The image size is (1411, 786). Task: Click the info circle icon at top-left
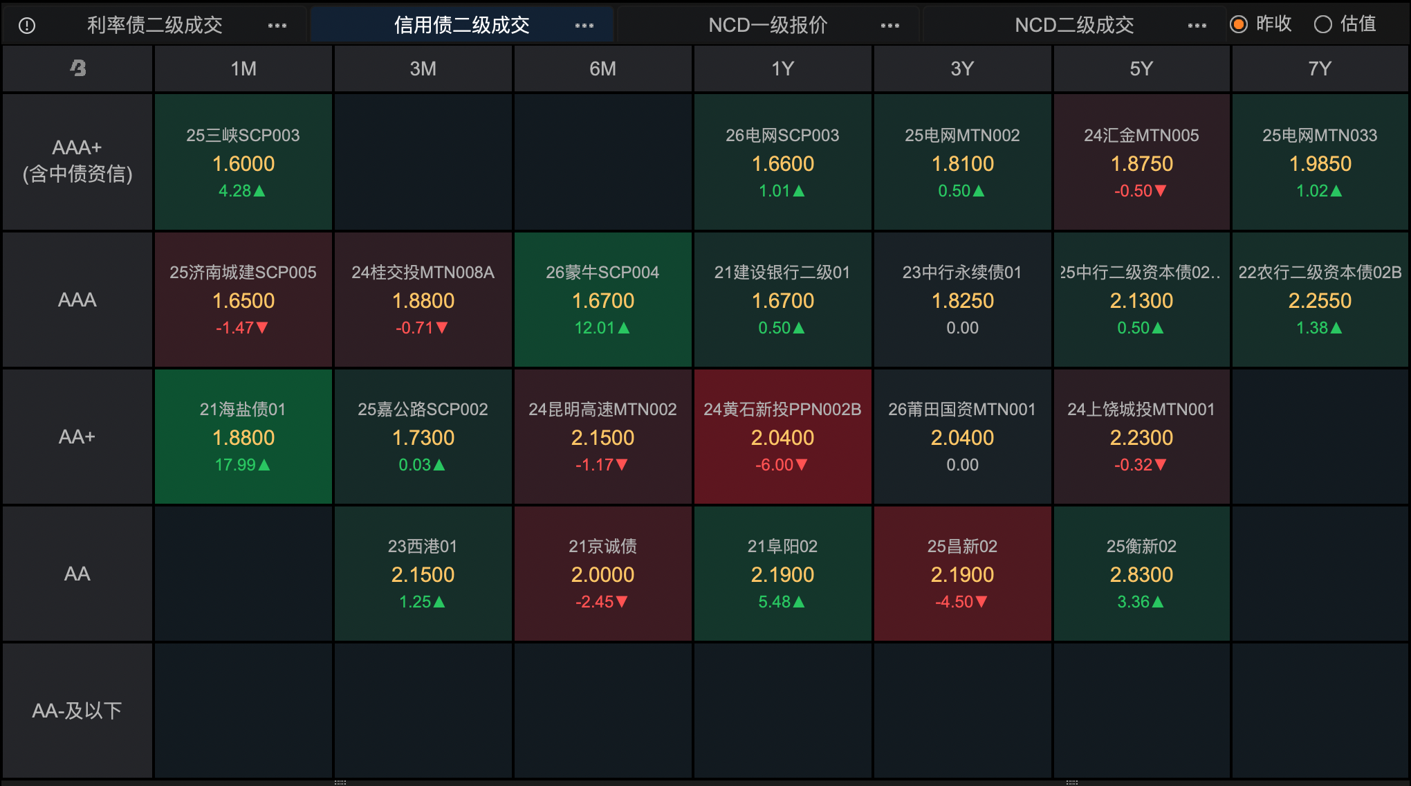tap(27, 26)
